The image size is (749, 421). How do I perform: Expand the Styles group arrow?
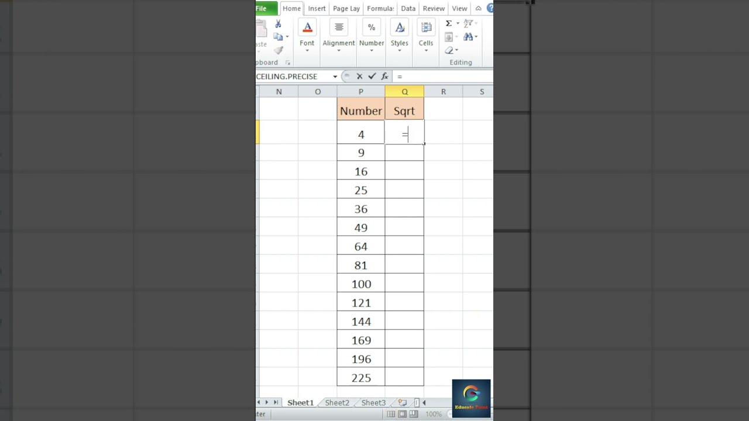[400, 51]
